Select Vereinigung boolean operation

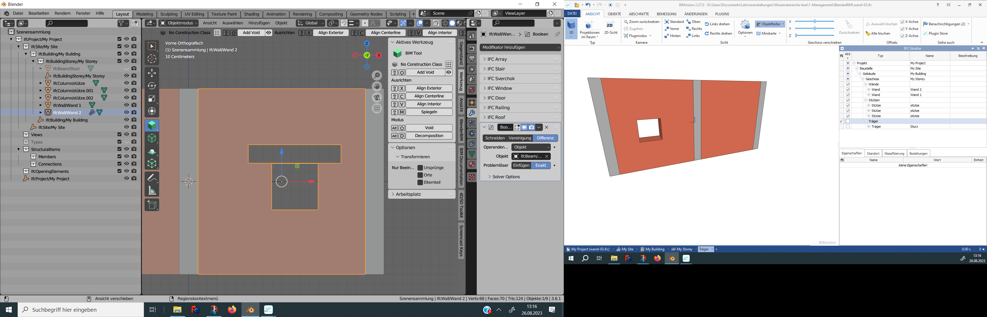(520, 138)
